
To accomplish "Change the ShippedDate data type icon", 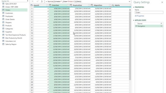I will [92, 5].
